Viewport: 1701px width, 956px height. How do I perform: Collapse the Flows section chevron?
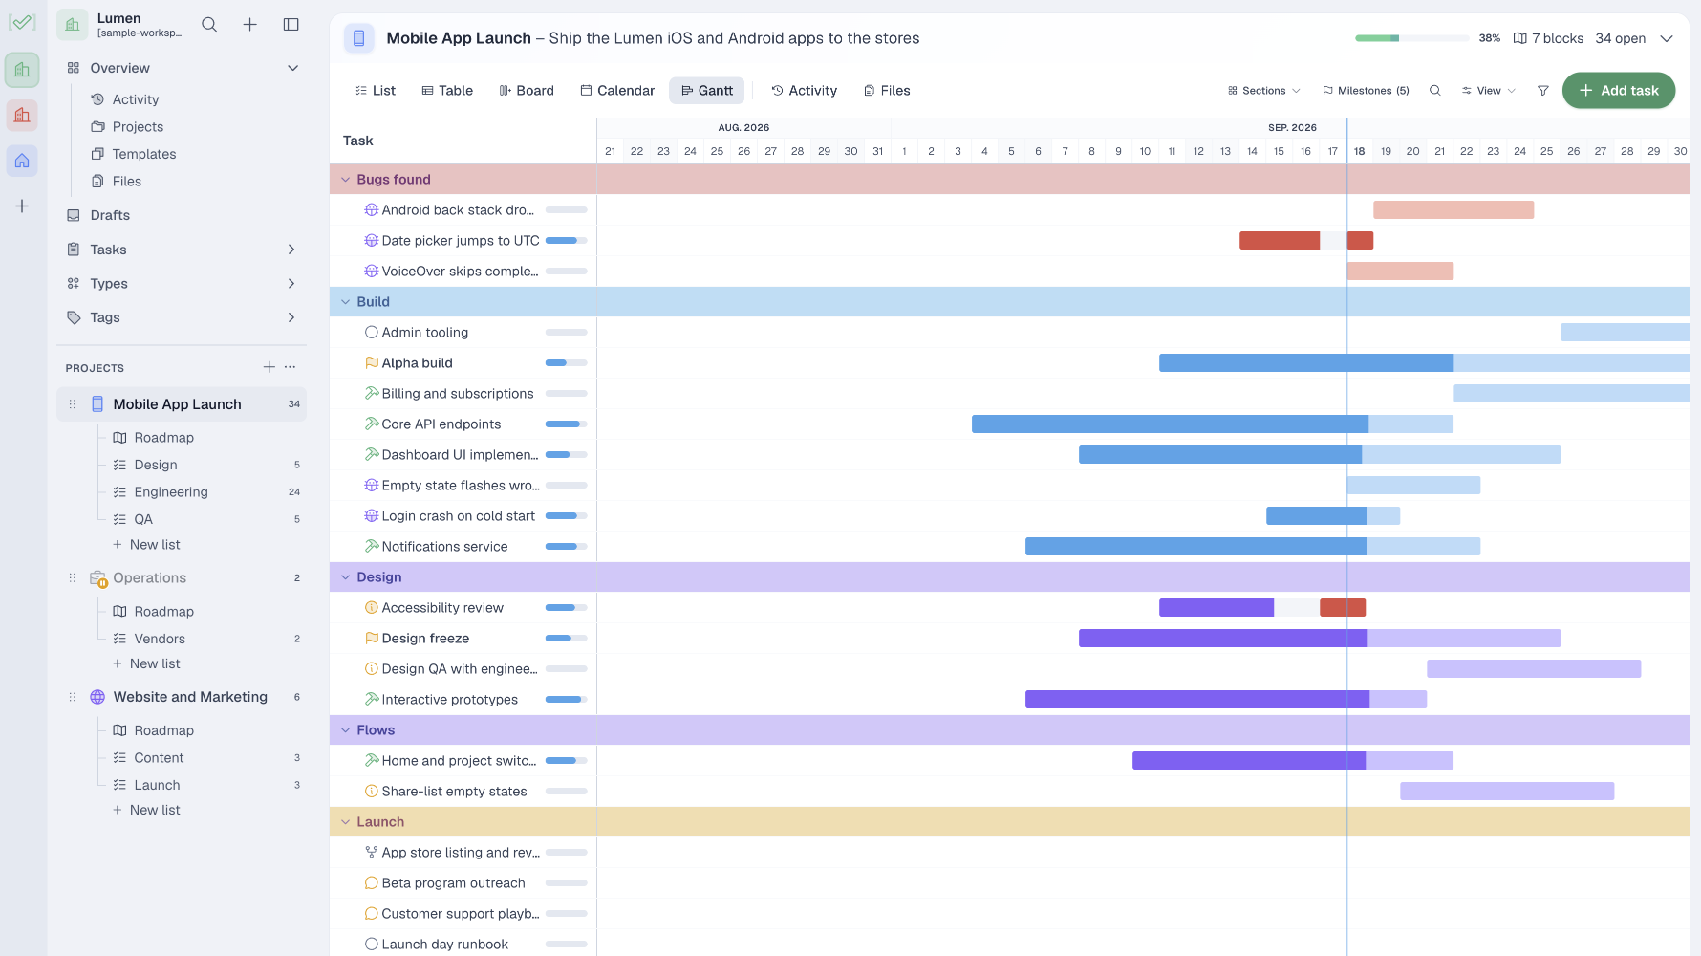click(x=346, y=730)
